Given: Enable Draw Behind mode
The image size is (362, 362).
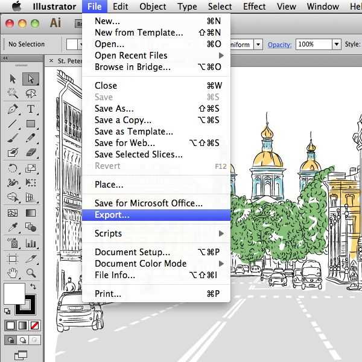Looking at the screenshot, I should click(x=23, y=340).
